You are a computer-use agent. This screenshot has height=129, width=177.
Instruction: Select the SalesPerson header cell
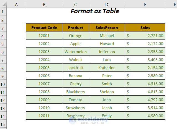(107, 28)
